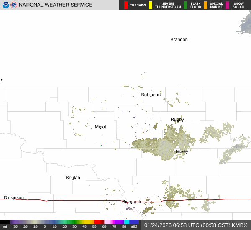Click the NOAA logo icon

click(x=5, y=5)
